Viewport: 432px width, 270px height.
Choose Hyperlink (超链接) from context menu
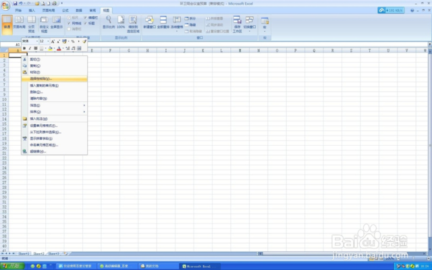click(54, 151)
